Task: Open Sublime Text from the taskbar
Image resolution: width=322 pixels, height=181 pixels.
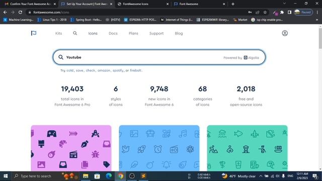Action: [x=143, y=176]
